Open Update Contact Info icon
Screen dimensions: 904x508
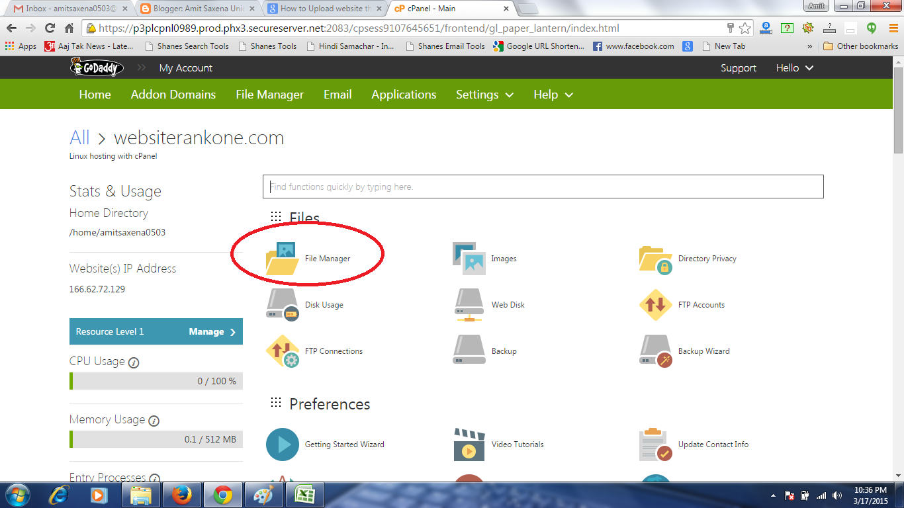(656, 444)
